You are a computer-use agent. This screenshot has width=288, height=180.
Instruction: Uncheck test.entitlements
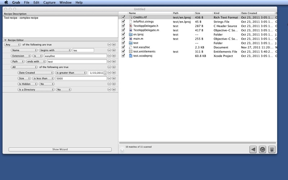[x=123, y=51]
